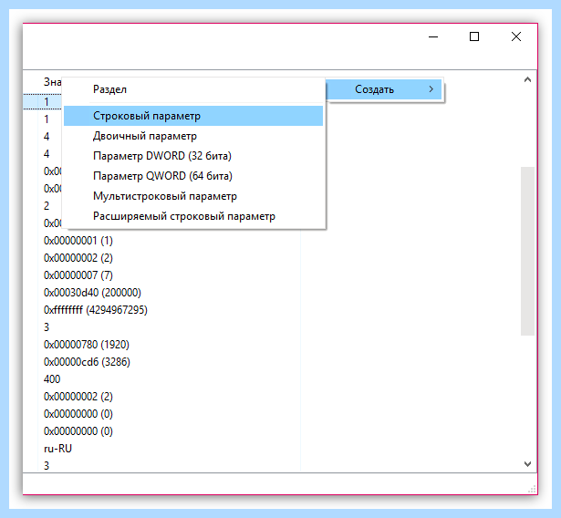Select value '0x00030d40 (200000)'
This screenshot has height=518, width=561.
[x=92, y=293]
